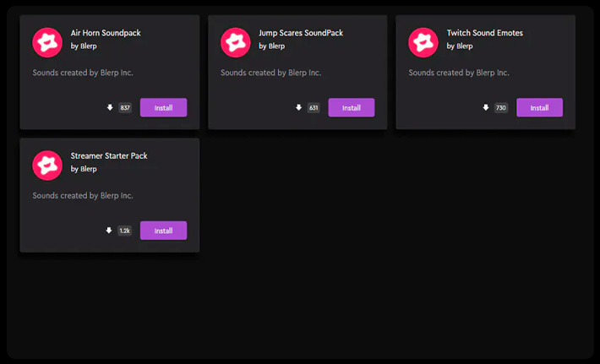This screenshot has width=600, height=364.
Task: Click the description text on Jump Scares SoundPack card
Action: (271, 73)
